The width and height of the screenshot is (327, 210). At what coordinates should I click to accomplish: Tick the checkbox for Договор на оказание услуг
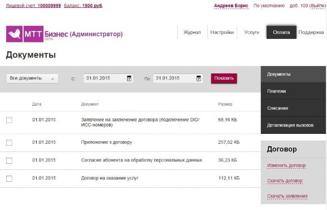(x=9, y=178)
